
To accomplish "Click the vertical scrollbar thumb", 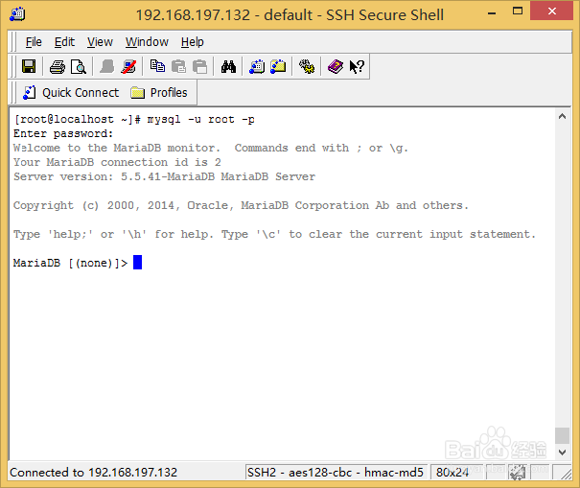I will point(562,435).
